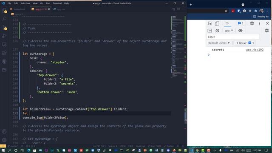This screenshot has width=272, height=153.
Task: Click the console Filter field
Action: coord(233,37)
